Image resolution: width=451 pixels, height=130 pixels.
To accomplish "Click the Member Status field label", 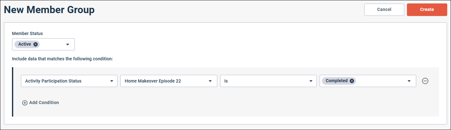I will coord(27,33).
